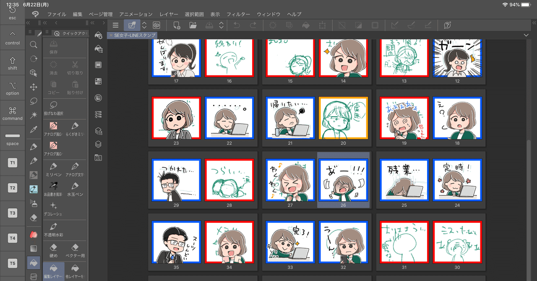This screenshot has height=281, width=537.
Task: Open the レイヤー menu
Action: coord(169,14)
